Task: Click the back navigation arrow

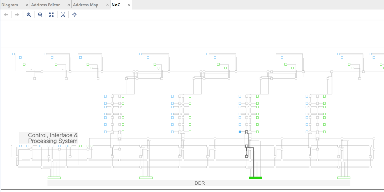Action: pyautogui.click(x=6, y=15)
